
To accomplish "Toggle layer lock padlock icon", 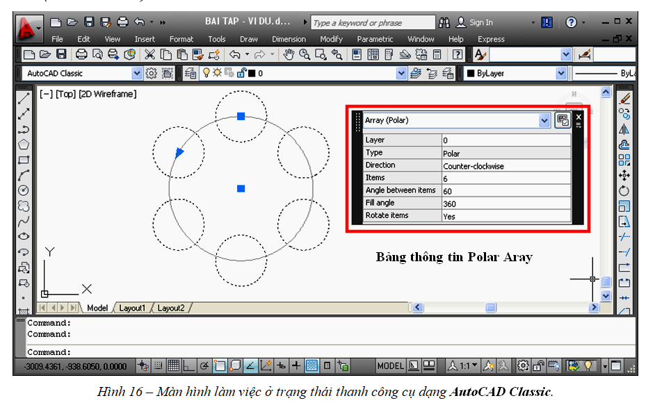I will [241, 73].
